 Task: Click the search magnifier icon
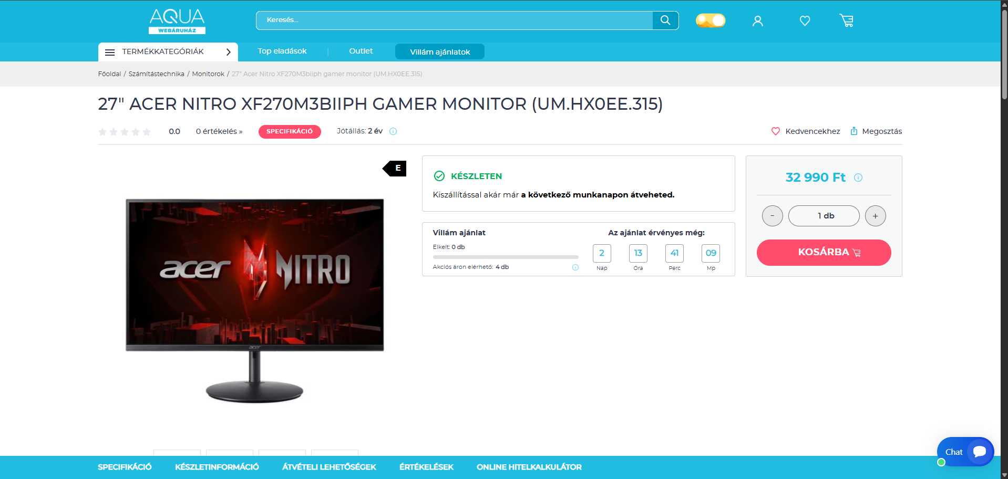[x=665, y=20]
